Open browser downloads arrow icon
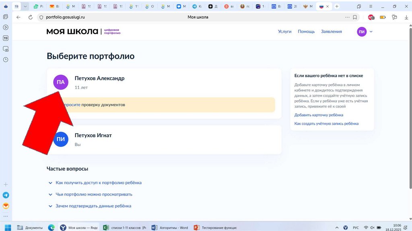Viewport: 412px width, 231px height. point(406,17)
